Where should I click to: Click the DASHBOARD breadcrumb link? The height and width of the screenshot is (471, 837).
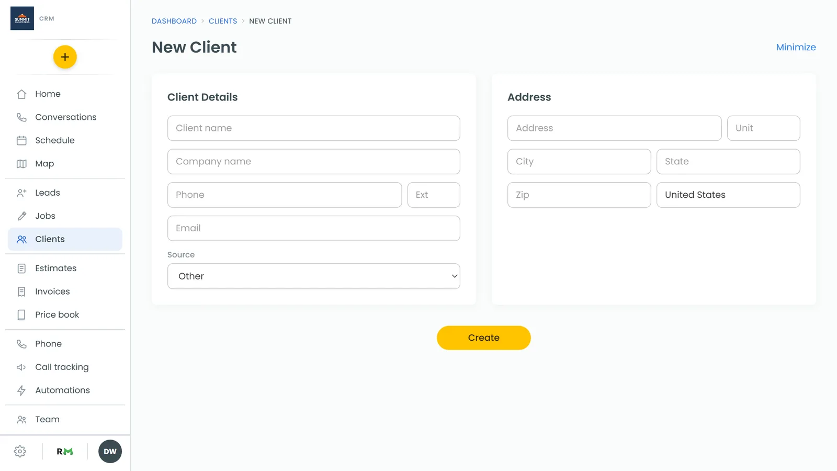[174, 21]
